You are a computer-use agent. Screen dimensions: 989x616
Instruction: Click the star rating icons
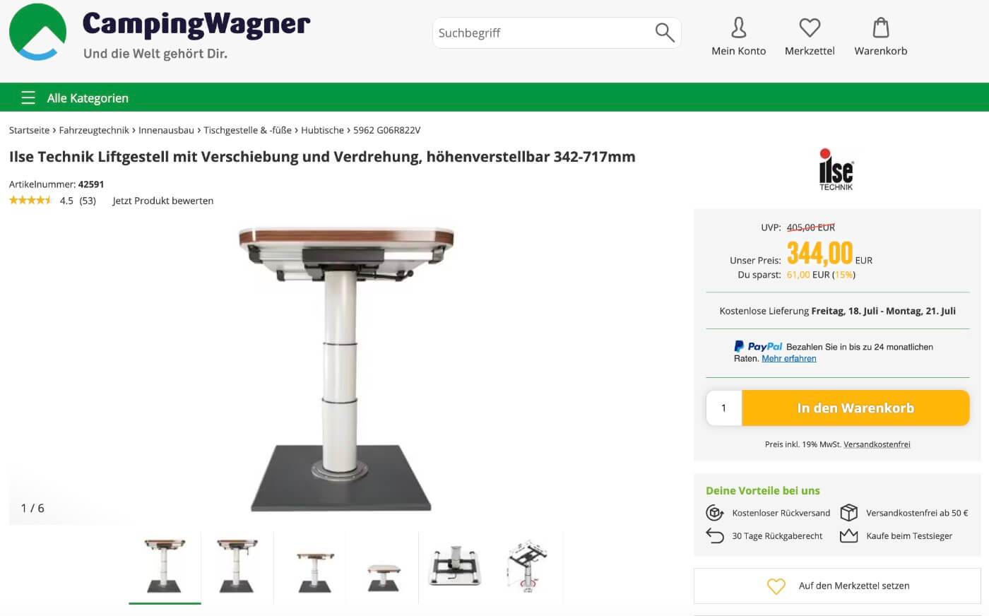[x=30, y=201]
